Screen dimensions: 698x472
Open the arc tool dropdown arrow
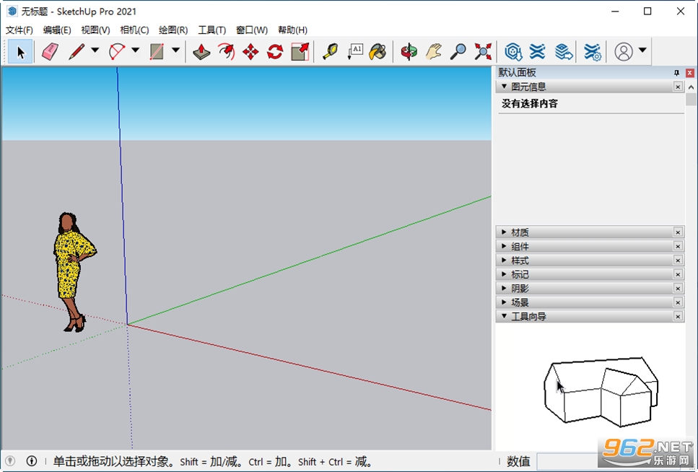coord(135,51)
